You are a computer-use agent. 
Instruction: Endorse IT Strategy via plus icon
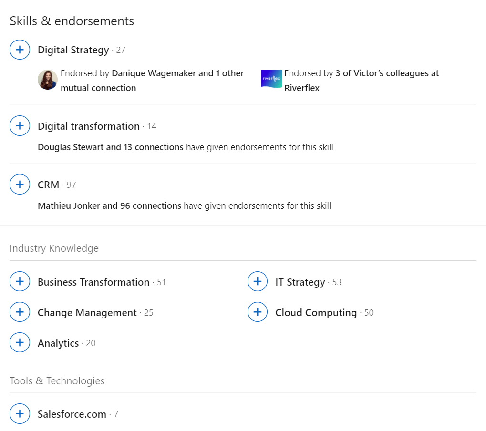click(258, 282)
